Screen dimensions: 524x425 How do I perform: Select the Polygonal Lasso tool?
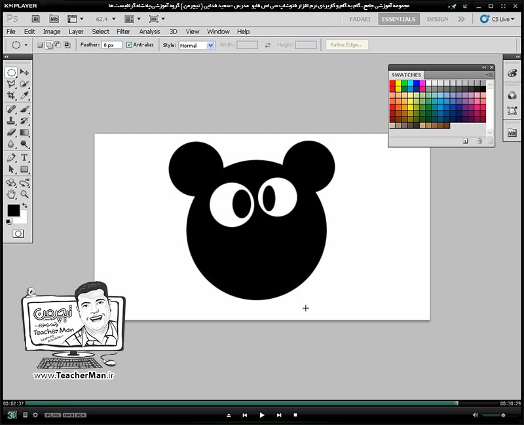11,84
